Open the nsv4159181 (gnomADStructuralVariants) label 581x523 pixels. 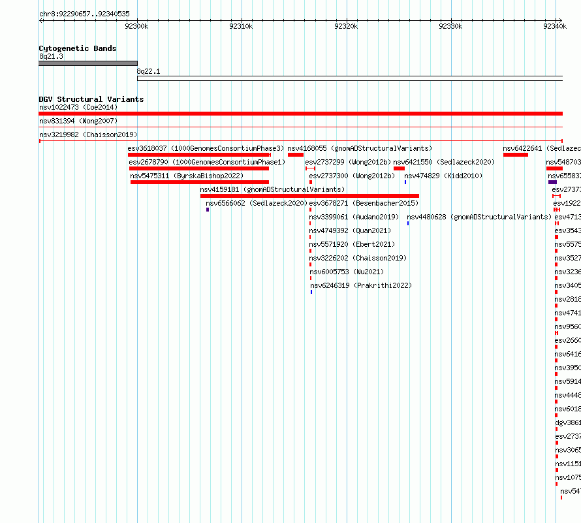(x=272, y=189)
